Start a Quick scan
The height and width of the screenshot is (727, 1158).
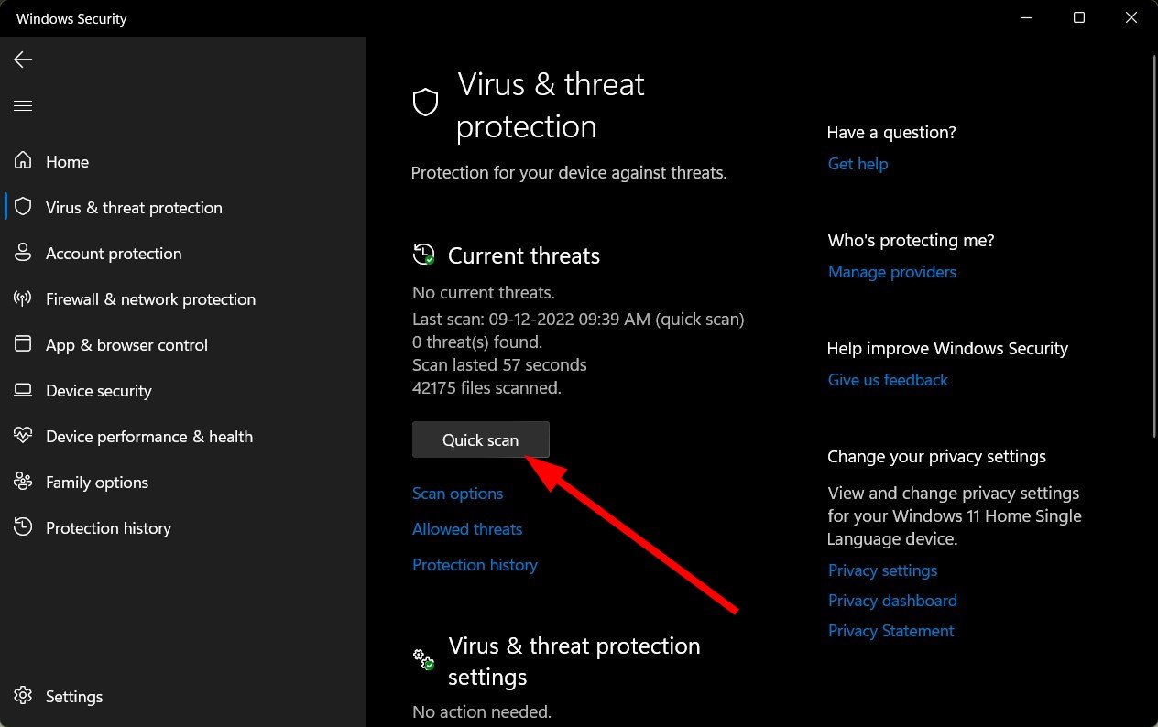click(x=480, y=439)
